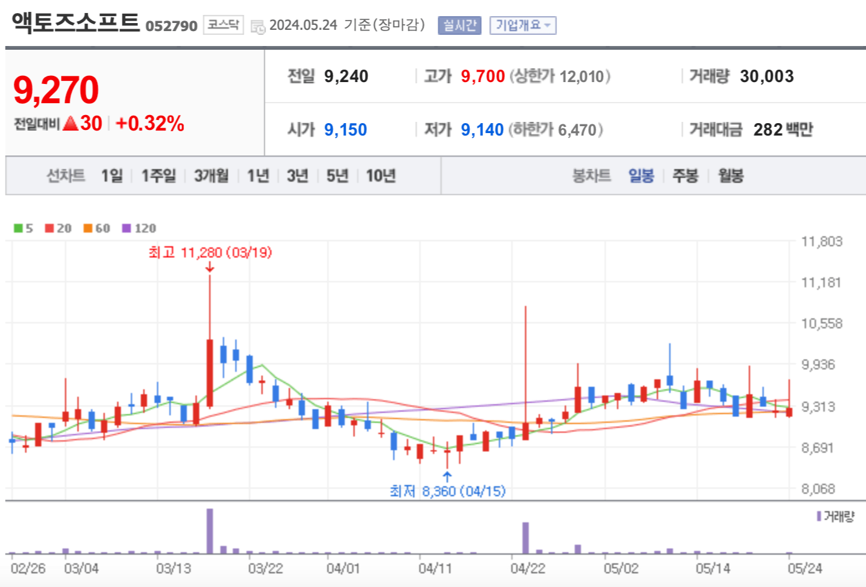
Task: Open the 기업개요 dropdown
Action: [523, 25]
